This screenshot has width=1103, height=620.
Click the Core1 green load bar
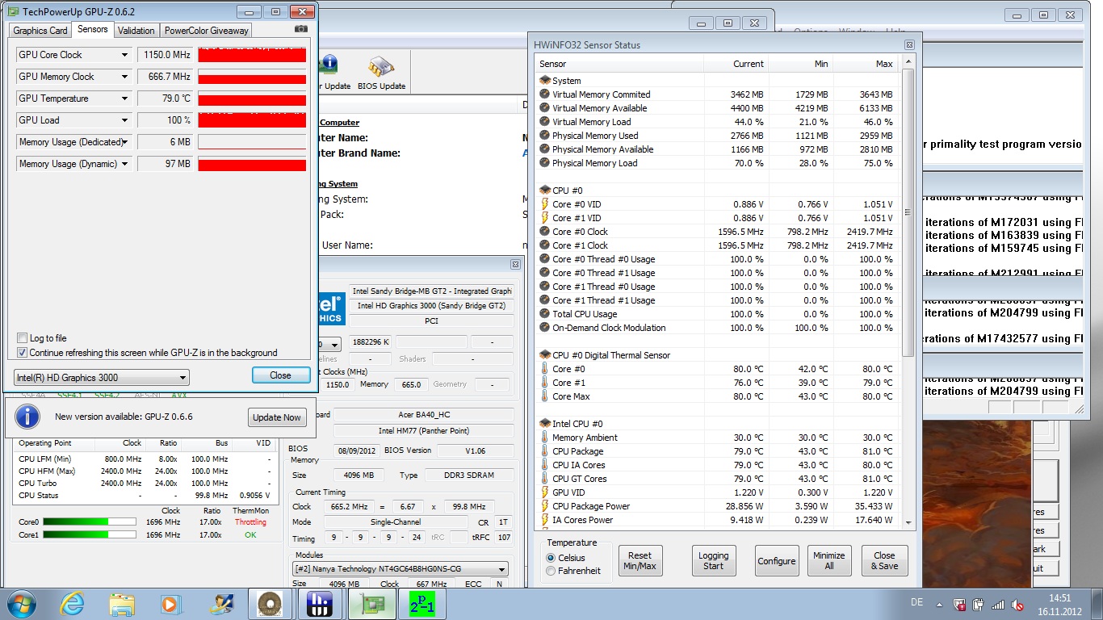pyautogui.click(x=90, y=535)
